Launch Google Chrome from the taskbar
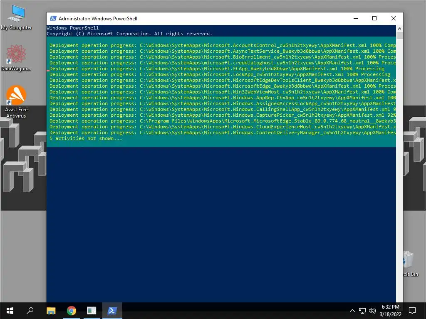This screenshot has width=426, height=319. (72, 311)
